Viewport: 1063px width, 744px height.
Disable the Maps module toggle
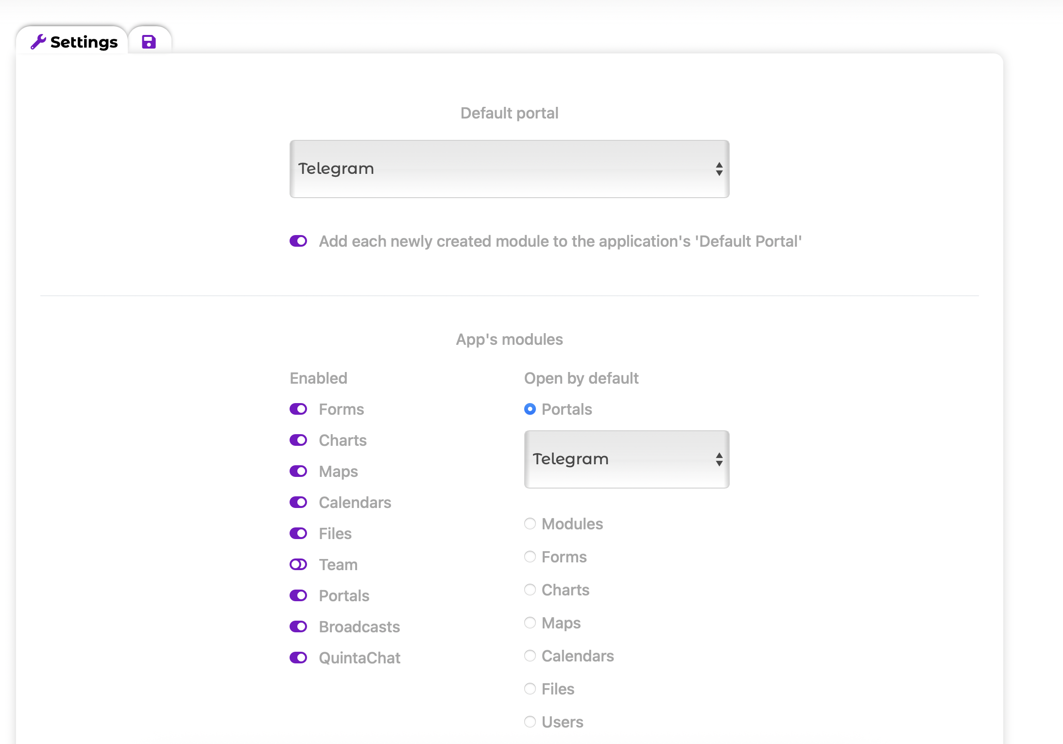click(x=298, y=471)
